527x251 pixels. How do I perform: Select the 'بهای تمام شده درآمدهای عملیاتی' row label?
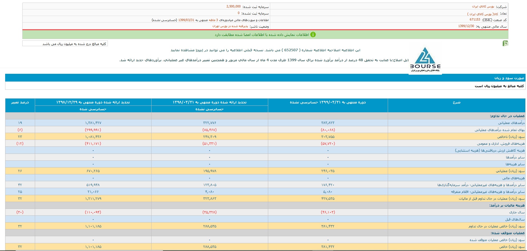click(500, 130)
